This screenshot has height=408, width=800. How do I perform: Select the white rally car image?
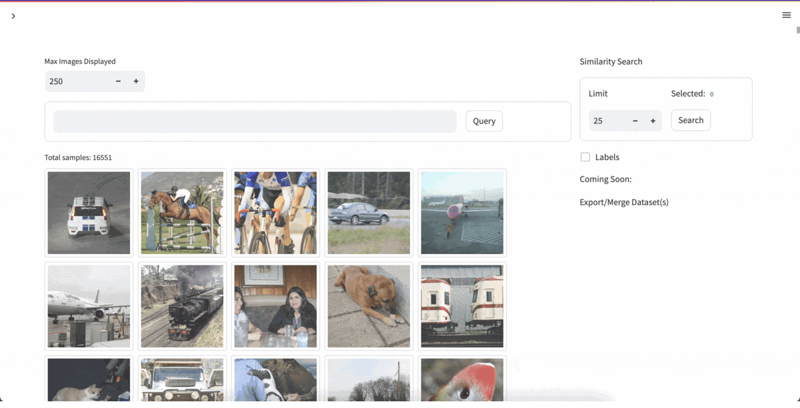pyautogui.click(x=89, y=213)
